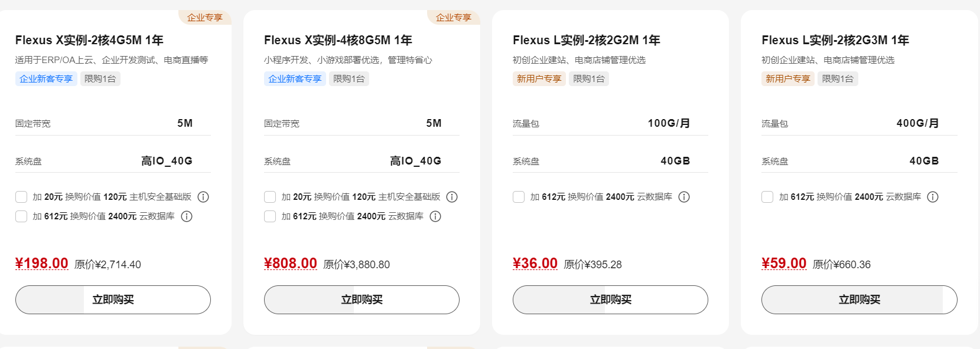Select 加612元 云数据库 checkbox in L实例 2核2G2M card

pyautogui.click(x=519, y=197)
